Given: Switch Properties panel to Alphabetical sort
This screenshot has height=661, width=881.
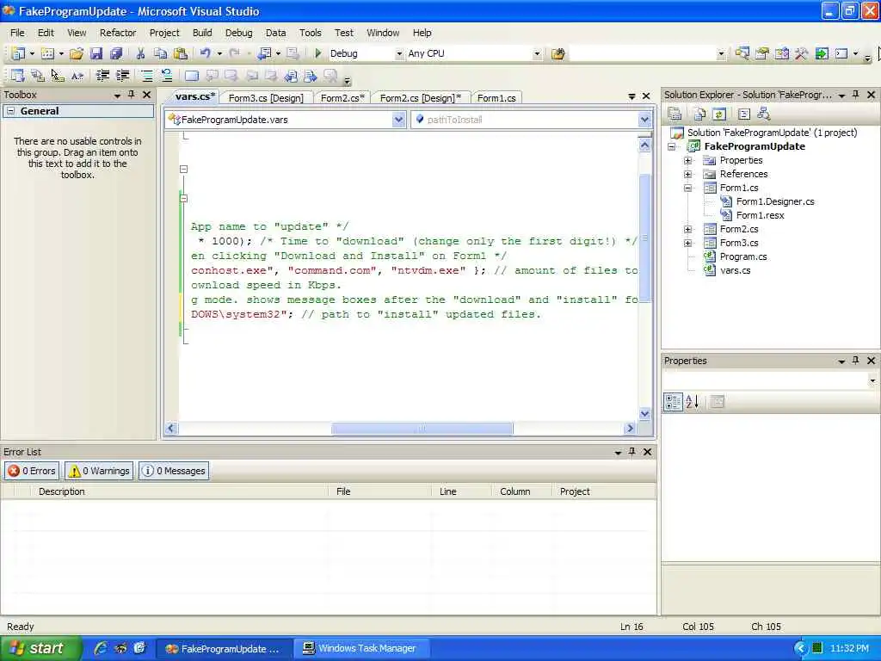Looking at the screenshot, I should click(x=693, y=401).
